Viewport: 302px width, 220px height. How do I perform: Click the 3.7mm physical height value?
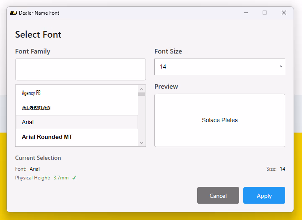[x=61, y=178]
